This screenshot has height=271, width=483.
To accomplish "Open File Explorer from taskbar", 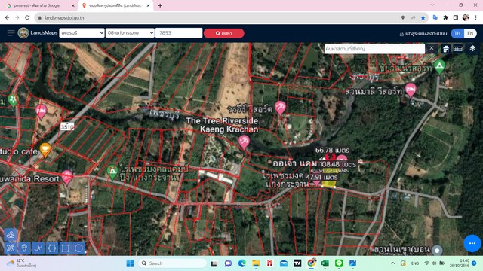I will (x=256, y=263).
